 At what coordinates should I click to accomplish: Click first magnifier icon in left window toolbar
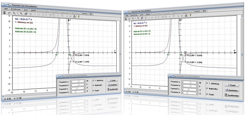tap(14, 13)
